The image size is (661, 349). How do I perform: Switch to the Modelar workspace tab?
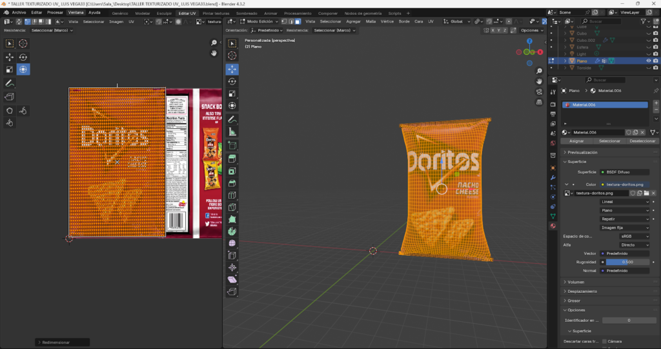coord(143,13)
